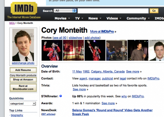
Task: Click the '1 win & 1 nomination' text
Action: [86, 103]
